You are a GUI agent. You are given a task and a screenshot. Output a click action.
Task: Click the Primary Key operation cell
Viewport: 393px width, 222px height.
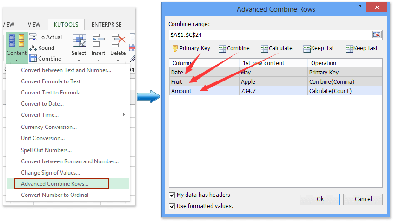coord(345,72)
